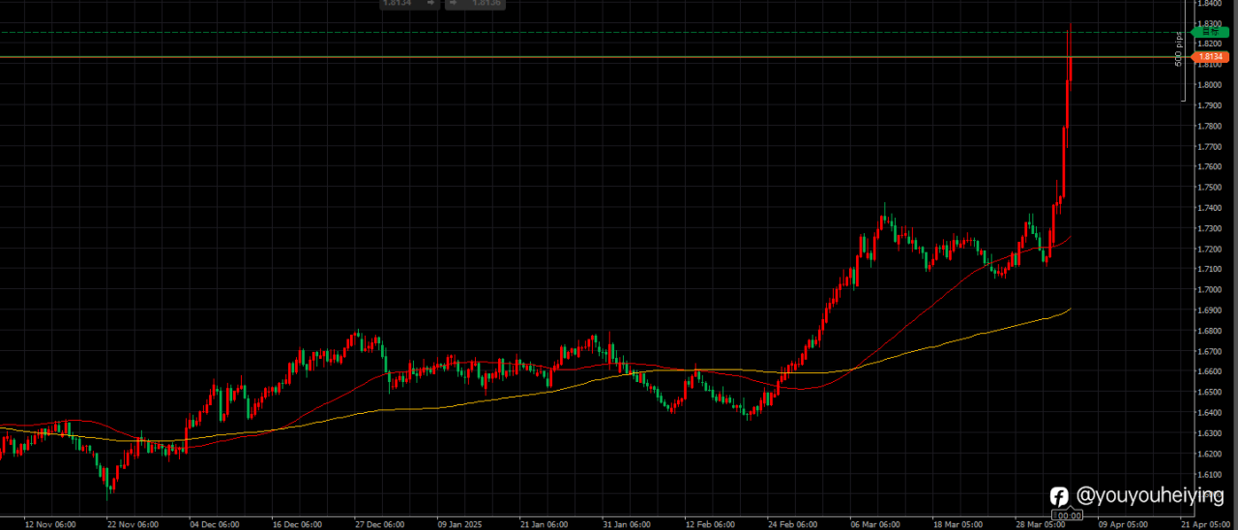Click the 31 Jan 06:00 time axis label
1238x530 pixels.
(627, 524)
